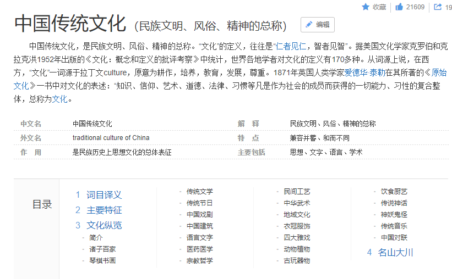The height and width of the screenshot is (279, 452).
Task: Click the 文化 link ending the paragraph
Action: click(59, 99)
